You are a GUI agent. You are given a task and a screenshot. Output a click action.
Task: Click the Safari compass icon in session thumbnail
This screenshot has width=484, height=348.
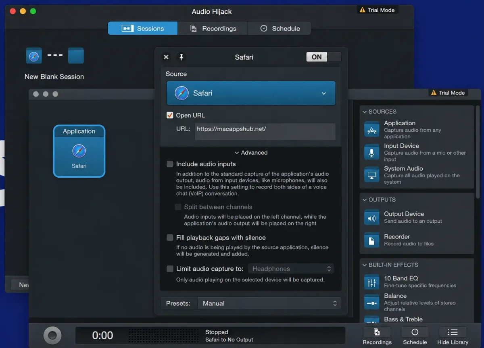[x=34, y=56]
